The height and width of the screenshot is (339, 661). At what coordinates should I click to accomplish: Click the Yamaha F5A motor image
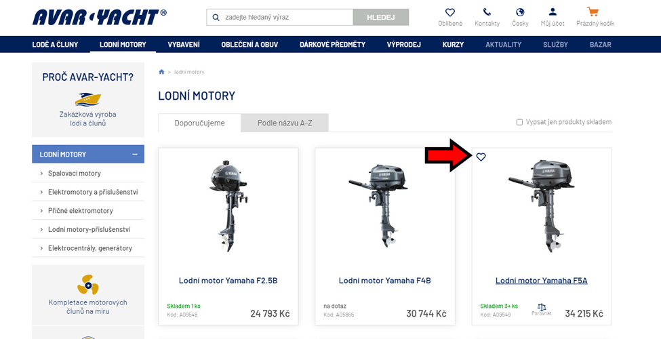click(x=541, y=205)
